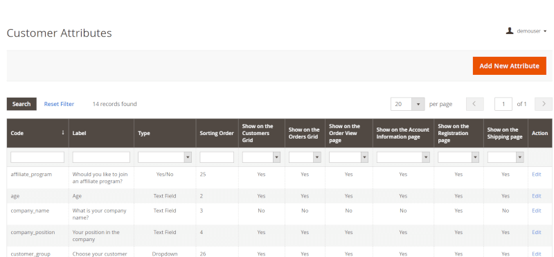Image resolution: width=554 pixels, height=257 pixels.
Task: Open the Type filter dropdown
Action: coord(165,157)
